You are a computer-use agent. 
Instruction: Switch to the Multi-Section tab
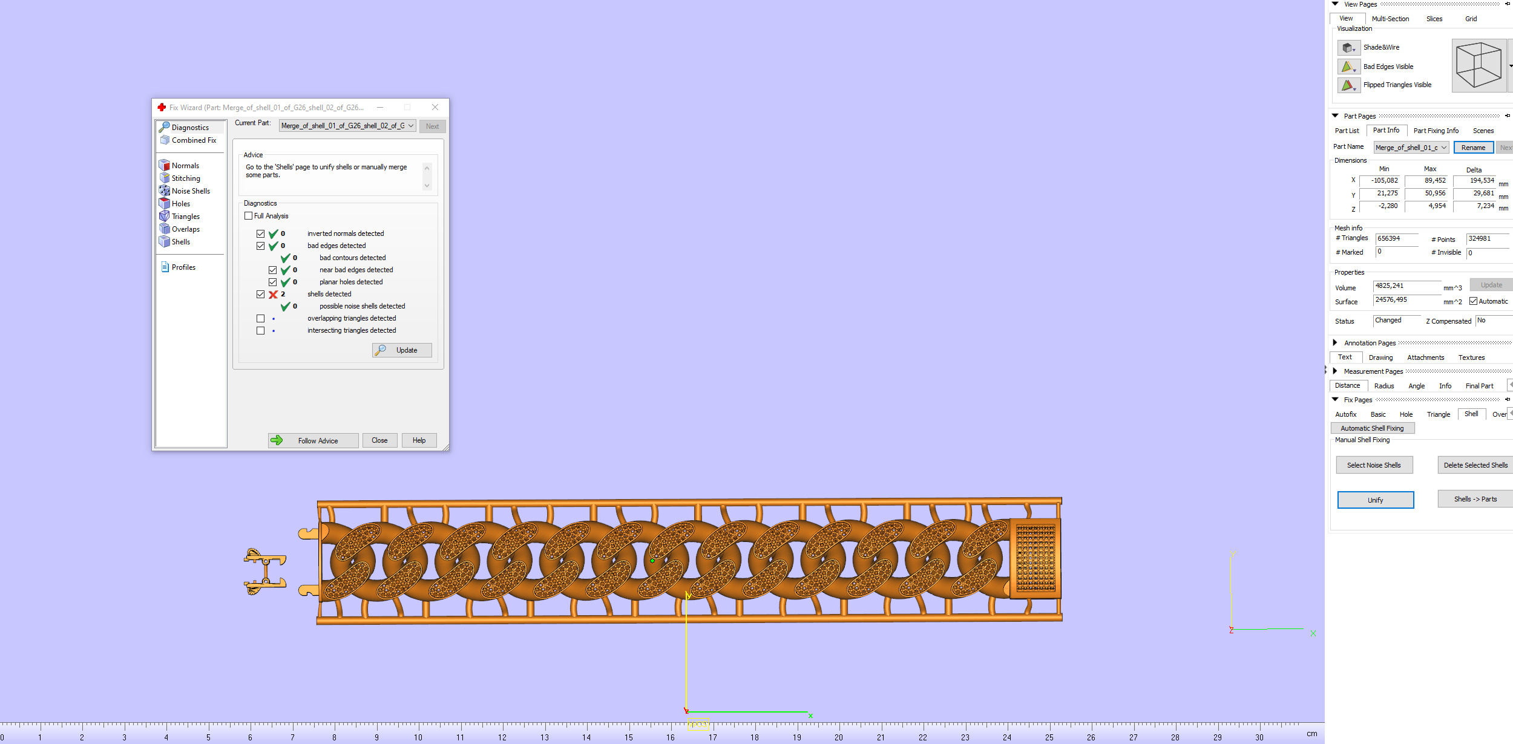tap(1390, 19)
